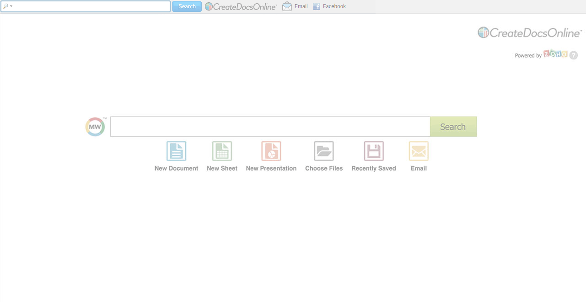
Task: Click the help question mark icon
Action: click(574, 55)
